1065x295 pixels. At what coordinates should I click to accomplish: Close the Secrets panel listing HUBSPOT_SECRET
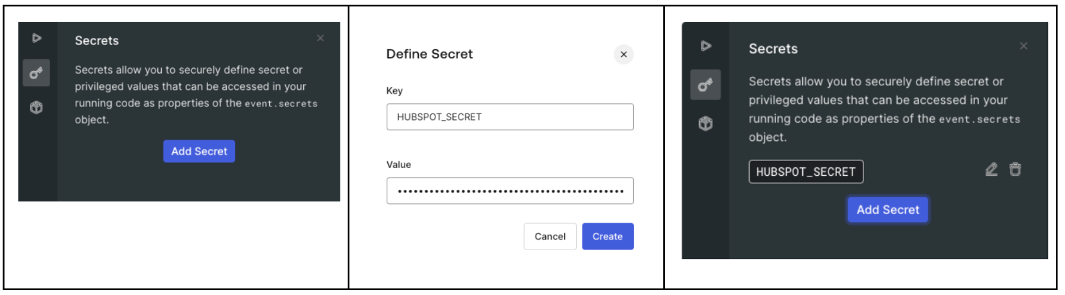[1024, 46]
